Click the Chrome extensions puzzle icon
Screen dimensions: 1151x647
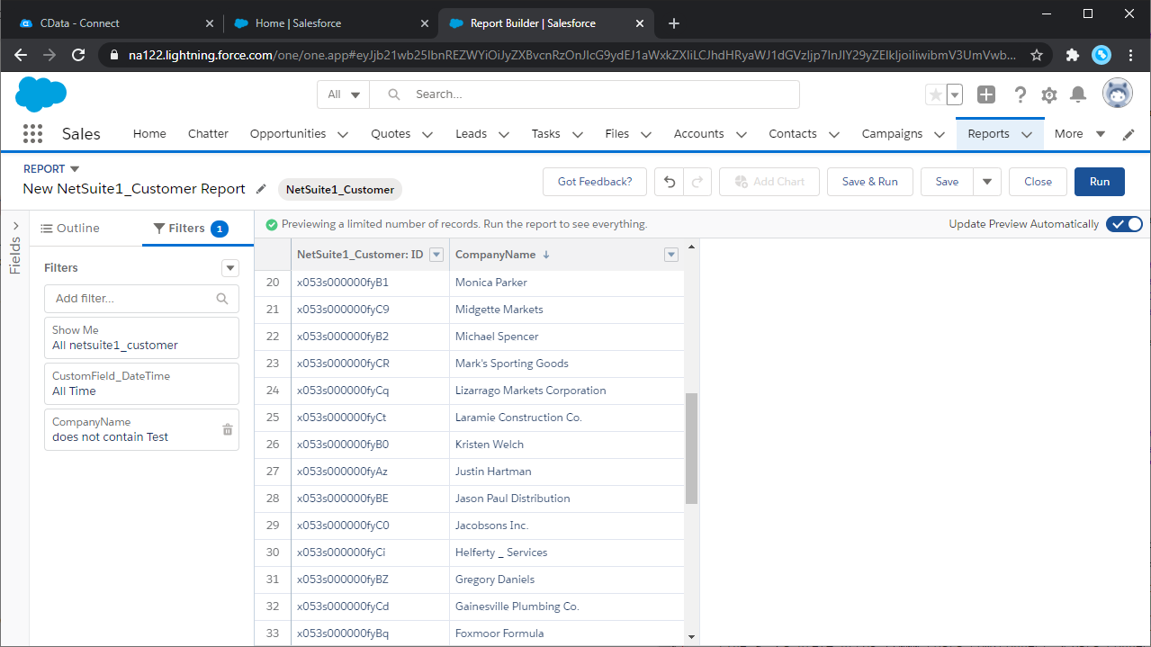click(1072, 55)
